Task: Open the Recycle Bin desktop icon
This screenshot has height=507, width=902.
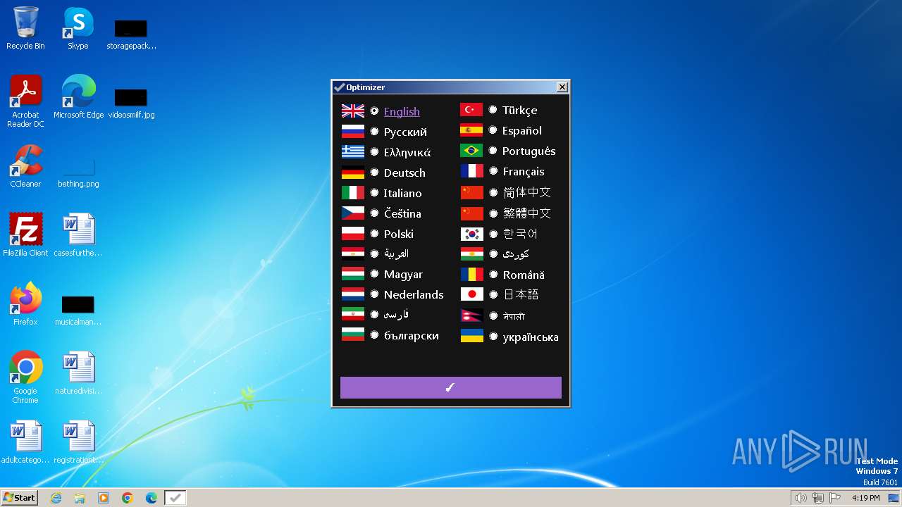Action: (x=25, y=28)
